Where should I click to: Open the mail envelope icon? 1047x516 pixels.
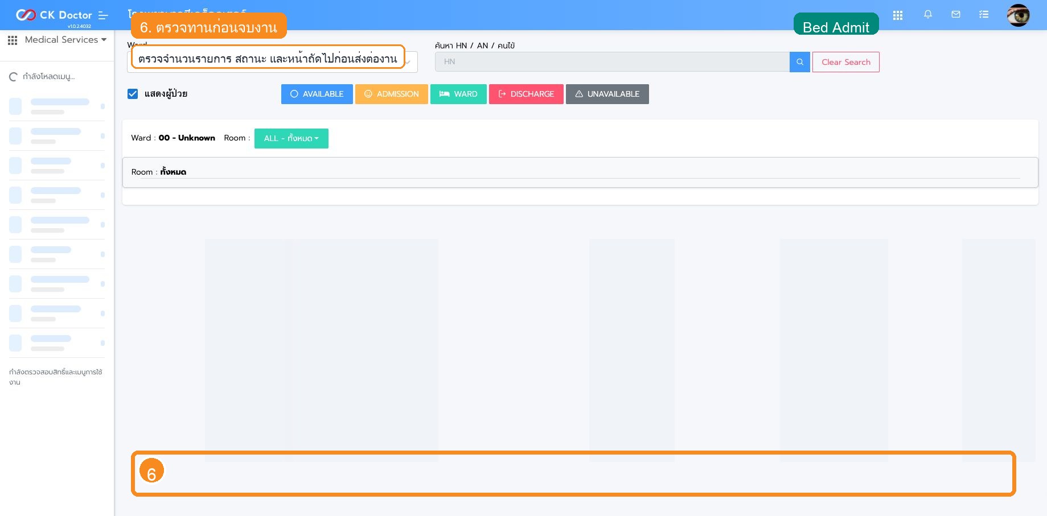coord(956,15)
